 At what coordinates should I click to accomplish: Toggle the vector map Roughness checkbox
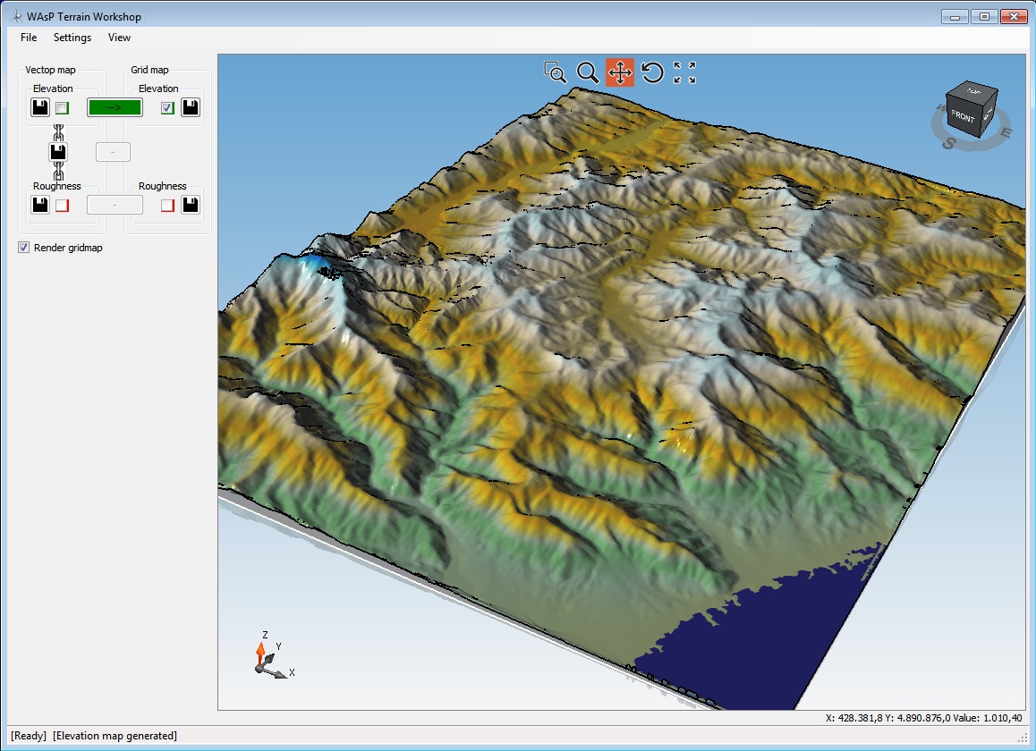(62, 206)
